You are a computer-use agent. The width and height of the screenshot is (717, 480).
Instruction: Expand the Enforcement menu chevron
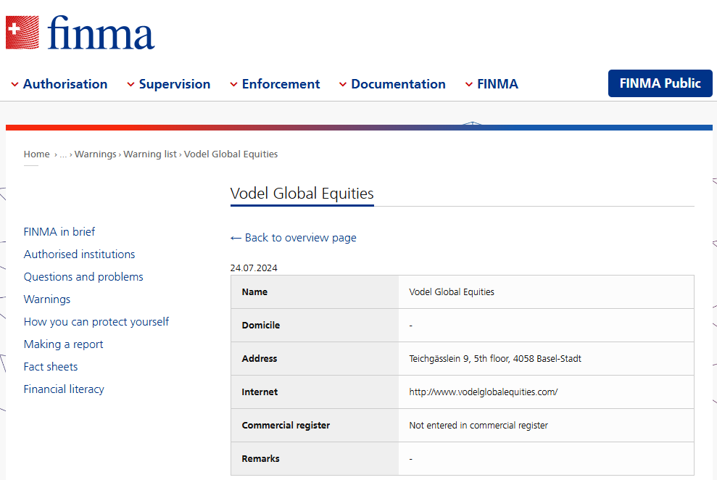(233, 85)
